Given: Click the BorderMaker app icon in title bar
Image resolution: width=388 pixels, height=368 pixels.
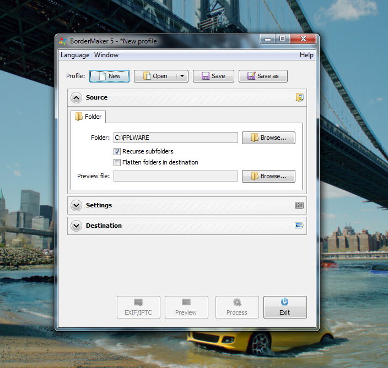Looking at the screenshot, I should pyautogui.click(x=63, y=41).
